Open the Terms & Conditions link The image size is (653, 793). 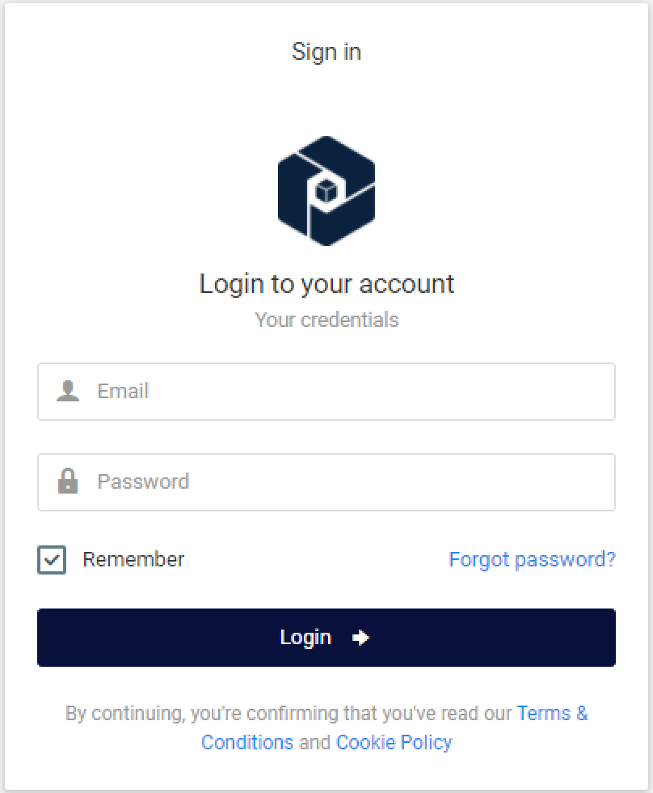tap(552, 713)
